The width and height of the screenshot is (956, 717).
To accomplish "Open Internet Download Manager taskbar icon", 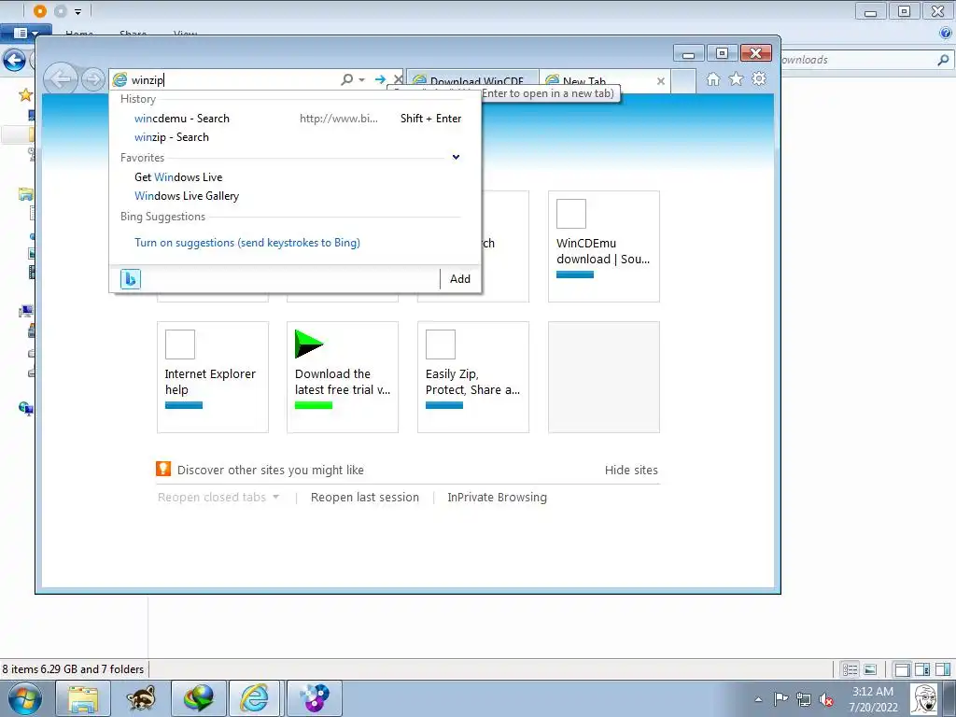I will point(199,698).
